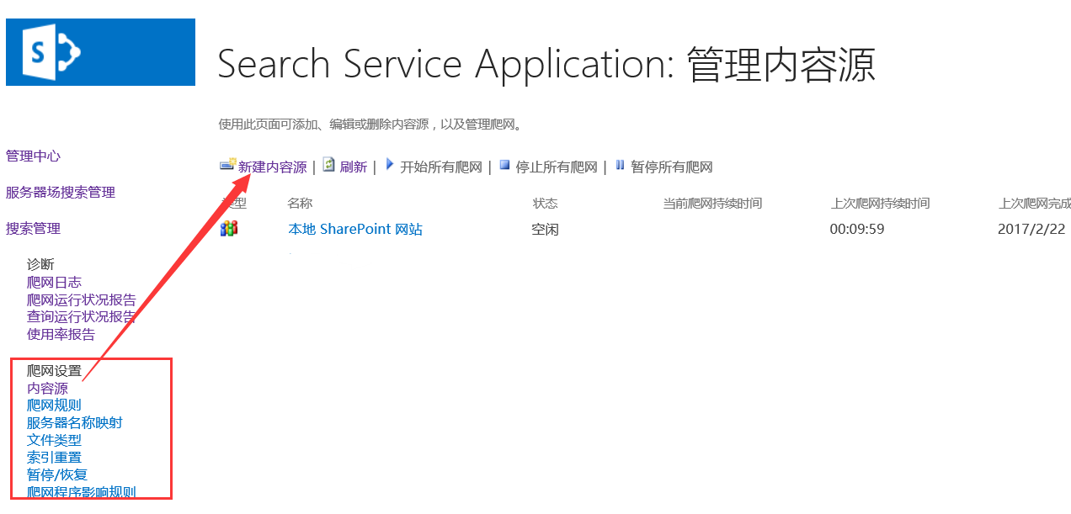Select 内容源 under 爬网设置
Viewport: 1071px width, 514px height.
(47, 388)
